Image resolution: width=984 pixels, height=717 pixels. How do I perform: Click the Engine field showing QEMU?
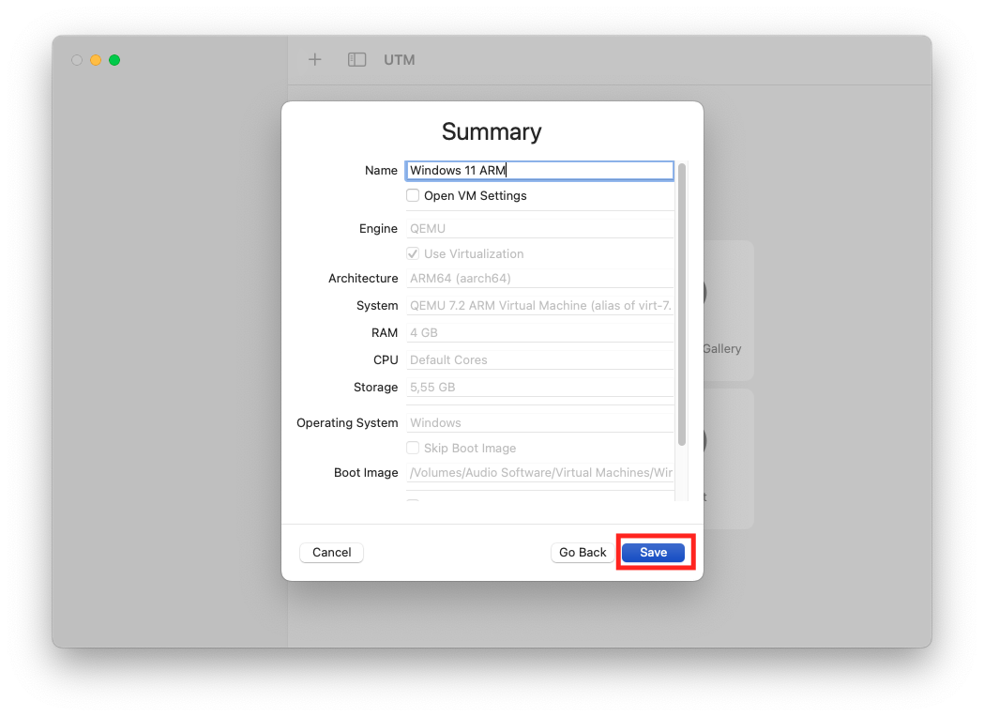pos(539,229)
